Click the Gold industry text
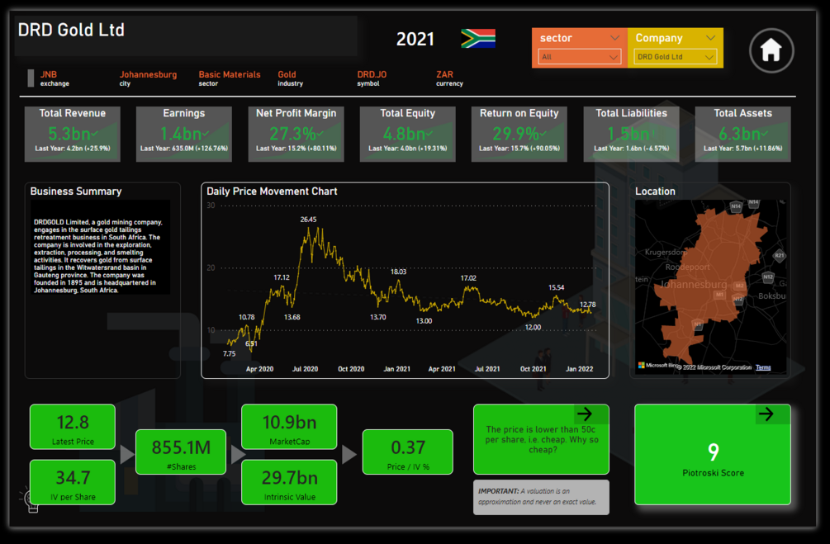Screen dimensions: 830x544 pos(287,74)
